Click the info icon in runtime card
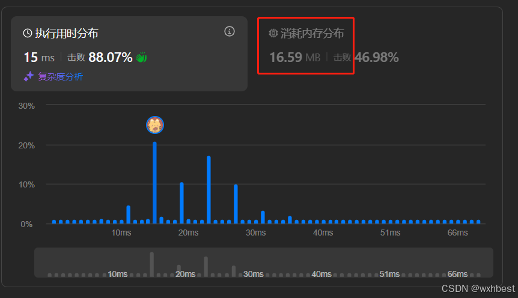 coord(230,31)
